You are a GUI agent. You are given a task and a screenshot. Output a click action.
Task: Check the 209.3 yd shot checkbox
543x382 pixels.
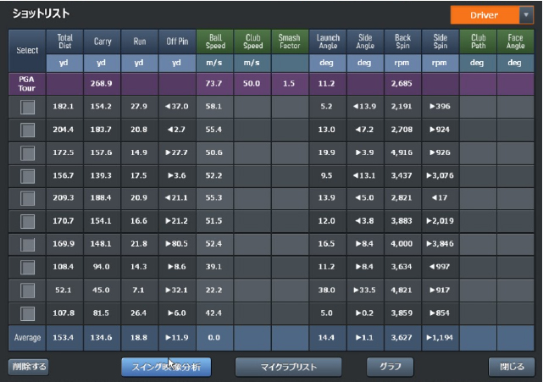[28, 198]
